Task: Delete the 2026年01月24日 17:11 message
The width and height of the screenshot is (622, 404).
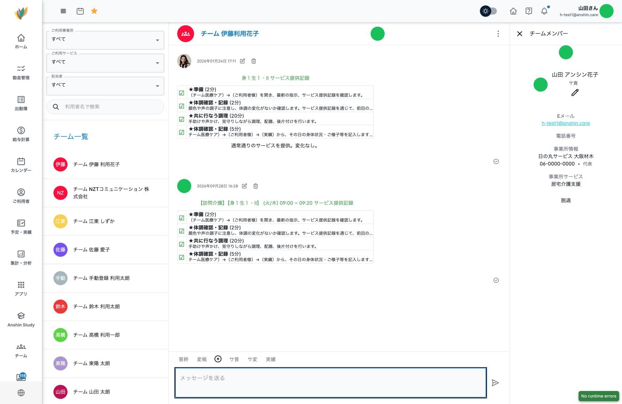Action: click(254, 61)
